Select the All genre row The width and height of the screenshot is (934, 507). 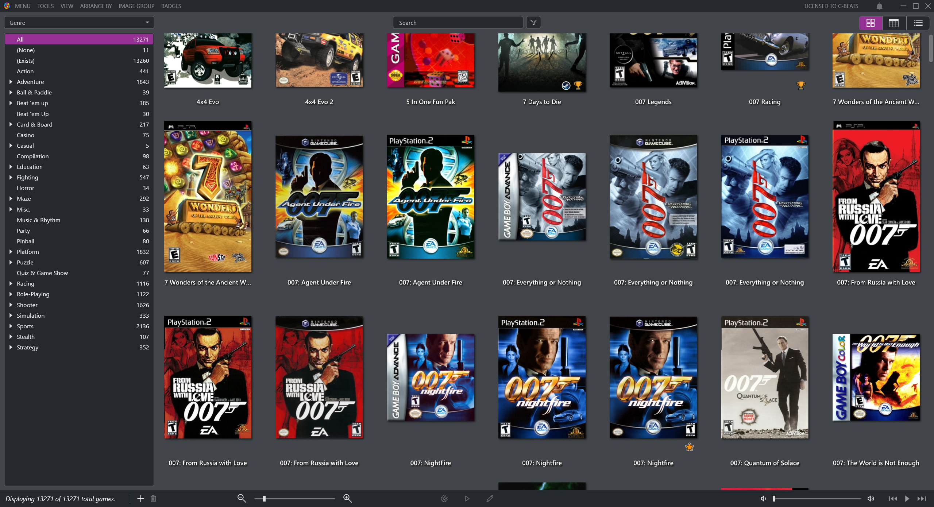coord(79,39)
